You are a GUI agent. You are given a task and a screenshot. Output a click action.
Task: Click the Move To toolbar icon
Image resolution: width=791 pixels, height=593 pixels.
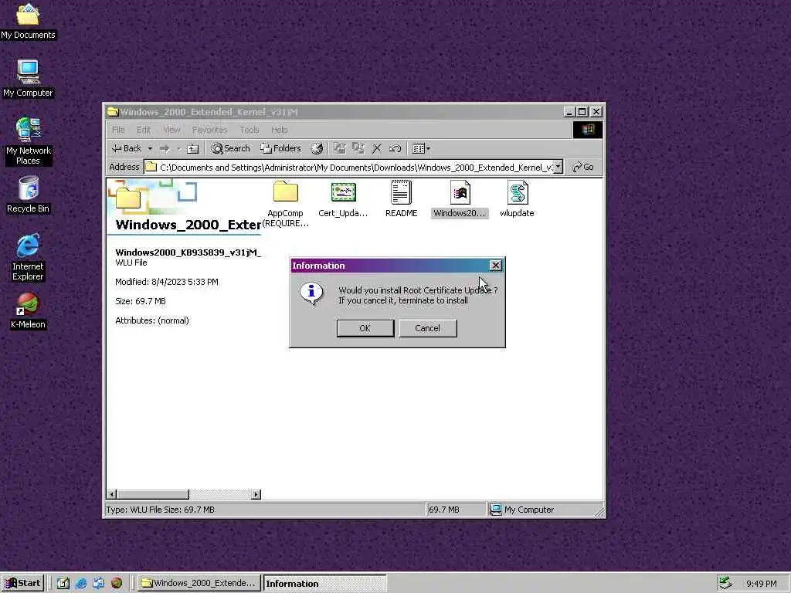(x=340, y=148)
